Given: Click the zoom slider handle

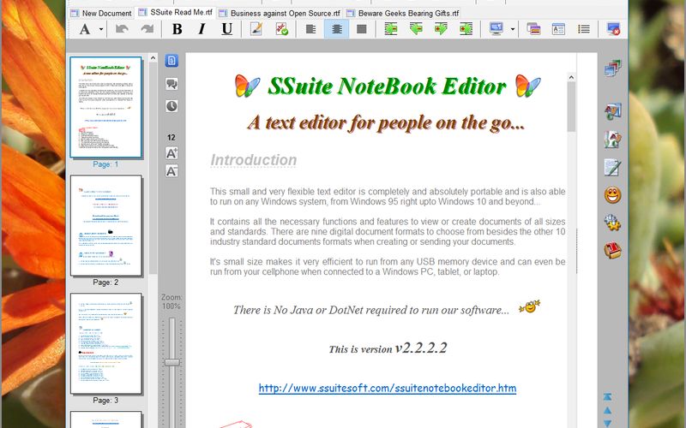Looking at the screenshot, I should (x=171, y=362).
